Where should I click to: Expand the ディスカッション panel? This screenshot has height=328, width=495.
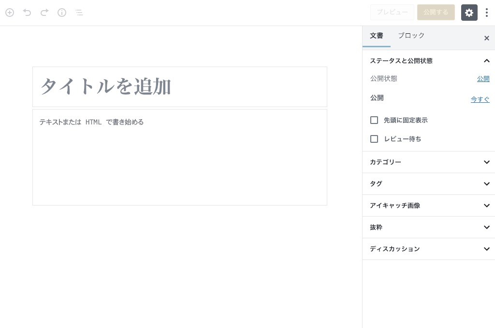click(429, 249)
